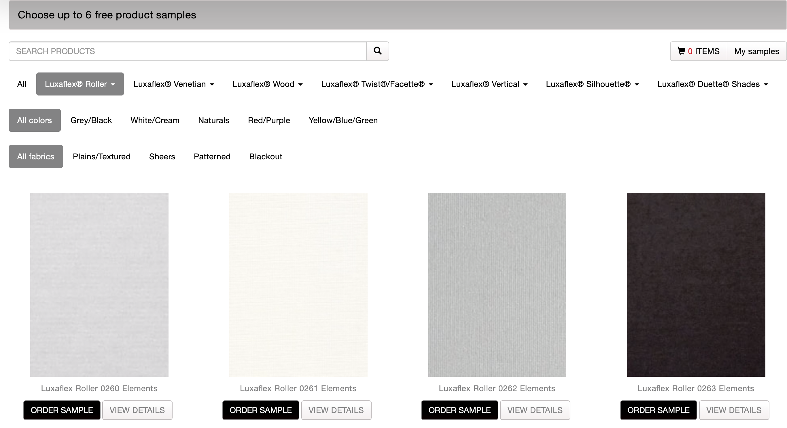Open the Luxaflex Roller 0261 Elements title link
The width and height of the screenshot is (787, 428).
click(x=298, y=388)
